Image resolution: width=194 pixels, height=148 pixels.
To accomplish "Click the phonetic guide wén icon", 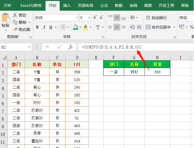I will pos(98,27).
